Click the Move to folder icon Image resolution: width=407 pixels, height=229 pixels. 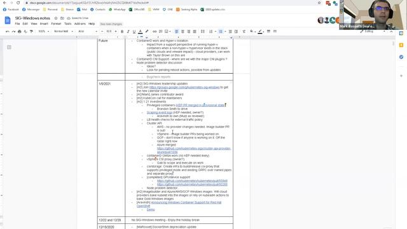[62, 18]
